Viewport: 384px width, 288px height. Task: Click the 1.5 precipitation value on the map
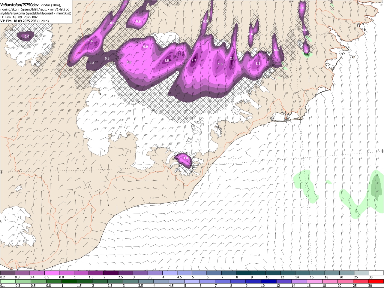point(258,63)
